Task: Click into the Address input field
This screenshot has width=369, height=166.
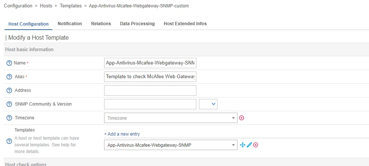Action: [150, 90]
